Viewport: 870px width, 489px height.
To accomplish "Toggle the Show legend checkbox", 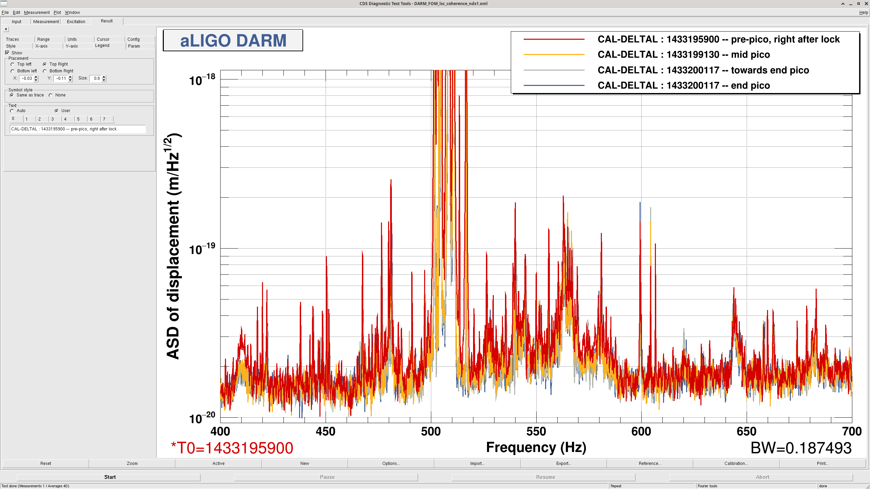I will click(7, 53).
